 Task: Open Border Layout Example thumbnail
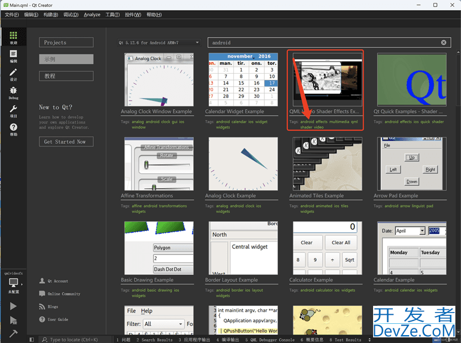click(x=243, y=248)
